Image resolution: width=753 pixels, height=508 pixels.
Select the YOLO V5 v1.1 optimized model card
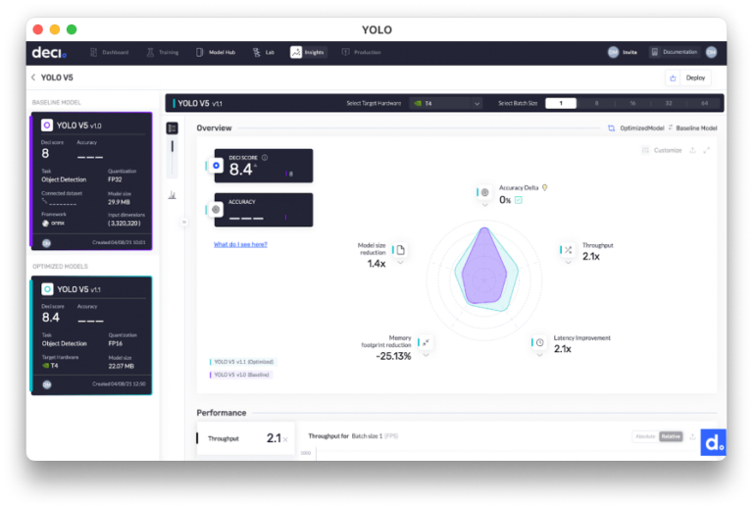click(x=91, y=335)
